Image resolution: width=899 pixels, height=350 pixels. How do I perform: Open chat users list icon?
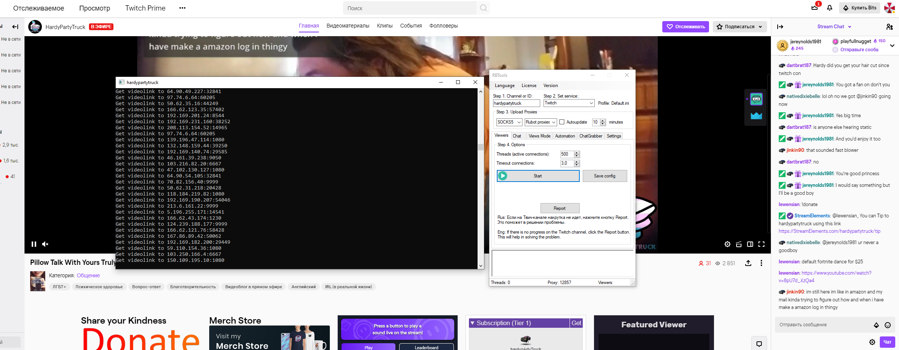[x=889, y=27]
